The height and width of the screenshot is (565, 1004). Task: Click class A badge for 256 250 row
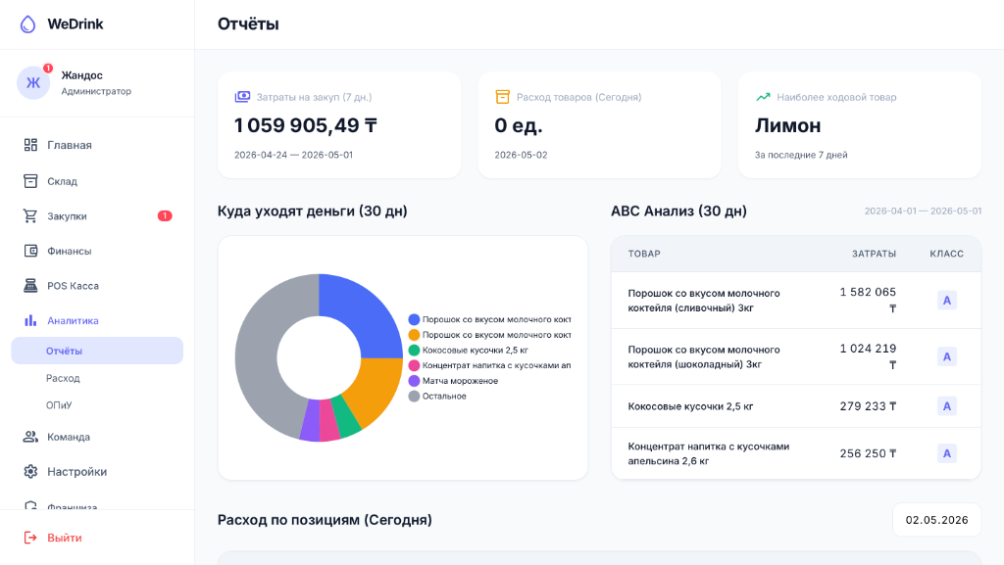pyautogui.click(x=946, y=453)
